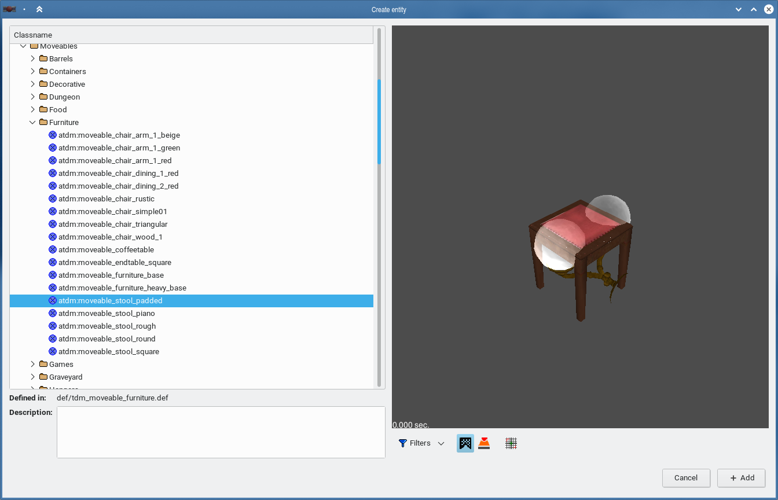This screenshot has height=500, width=778.
Task: Click entity icon next to atdm:moveable_coffeetable
Action: pyautogui.click(x=53, y=249)
